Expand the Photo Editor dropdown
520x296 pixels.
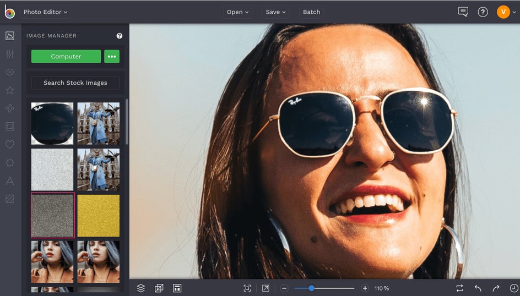(x=45, y=12)
